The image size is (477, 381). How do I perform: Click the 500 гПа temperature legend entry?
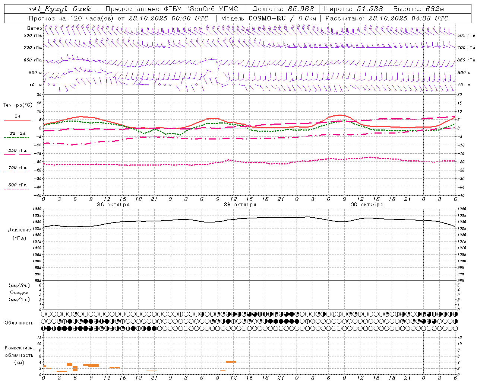(18, 185)
